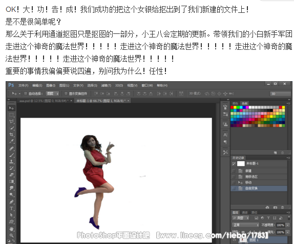Screen dimensions: 294x244
Task: Enable the Auto-Select checkbox
Action: [x=26, y=93]
